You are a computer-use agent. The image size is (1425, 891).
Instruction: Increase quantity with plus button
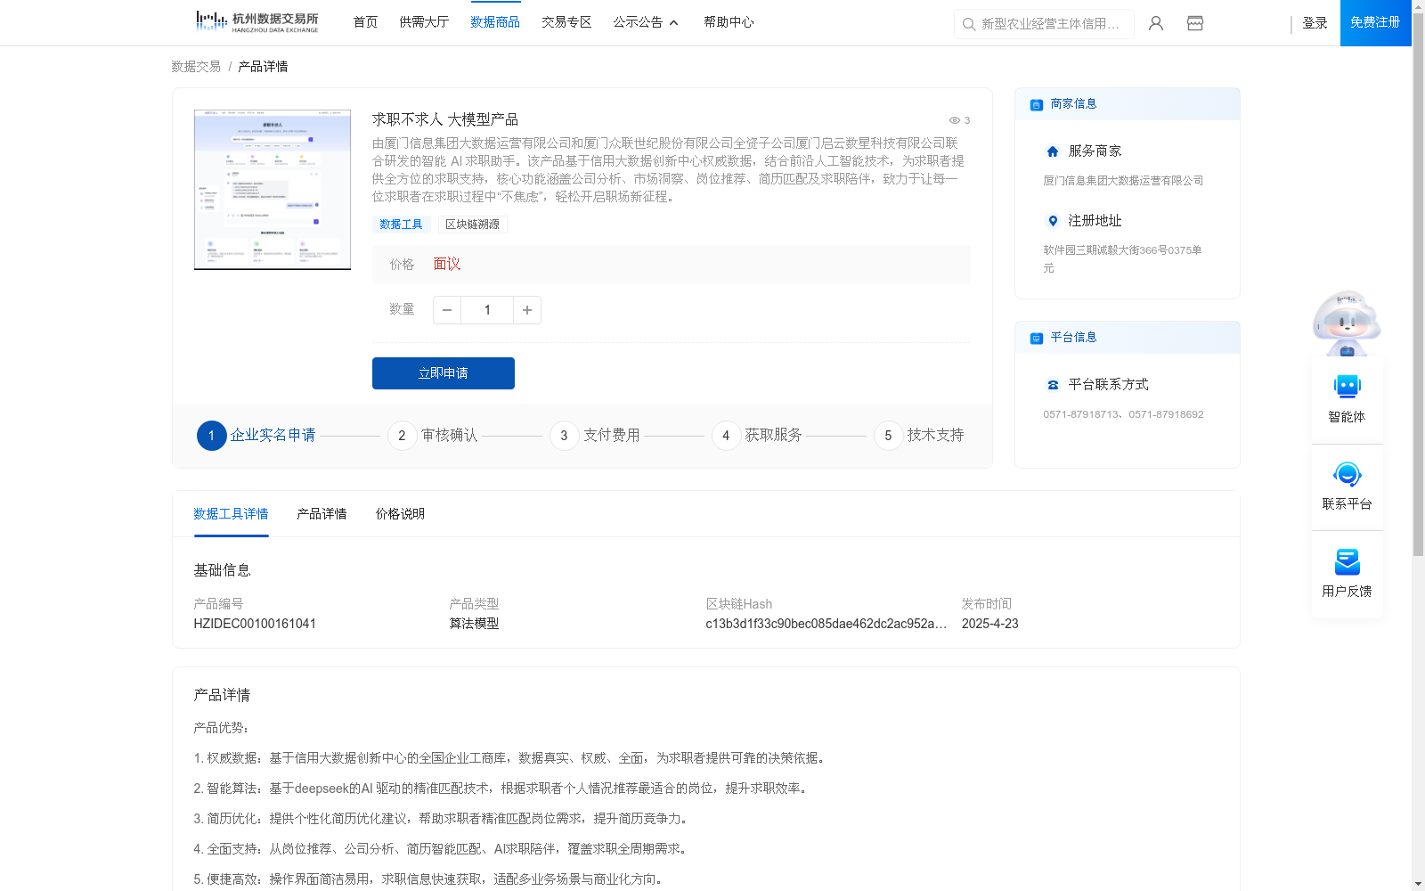point(527,310)
